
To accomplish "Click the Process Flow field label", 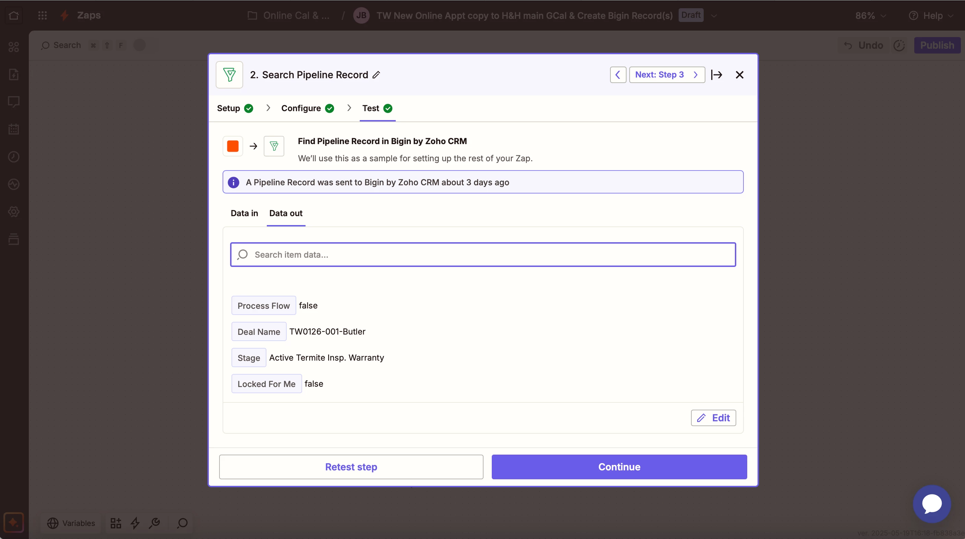I will [x=263, y=305].
